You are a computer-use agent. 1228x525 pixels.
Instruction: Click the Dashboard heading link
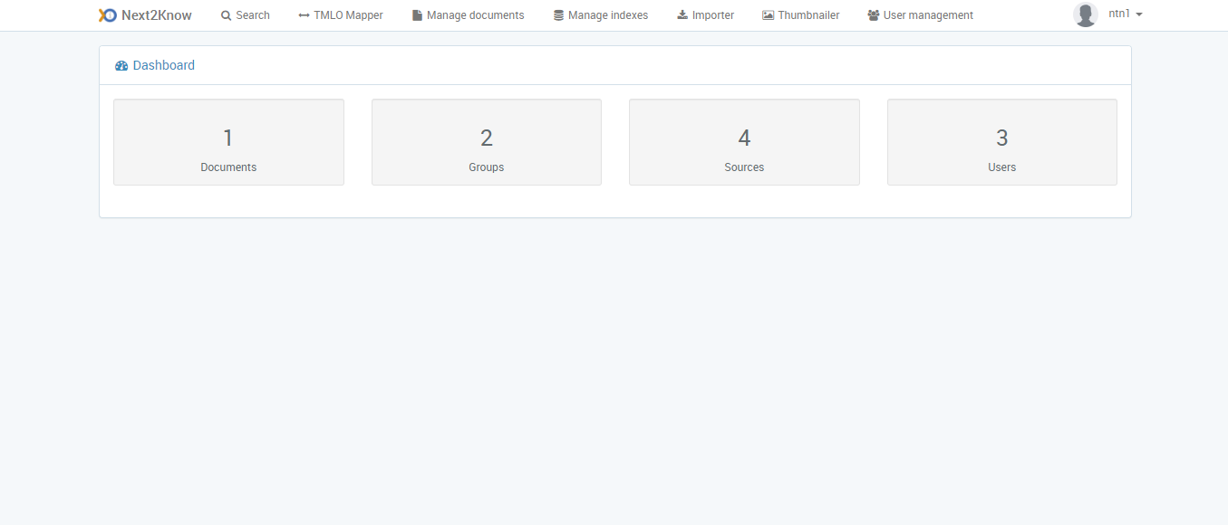[163, 65]
